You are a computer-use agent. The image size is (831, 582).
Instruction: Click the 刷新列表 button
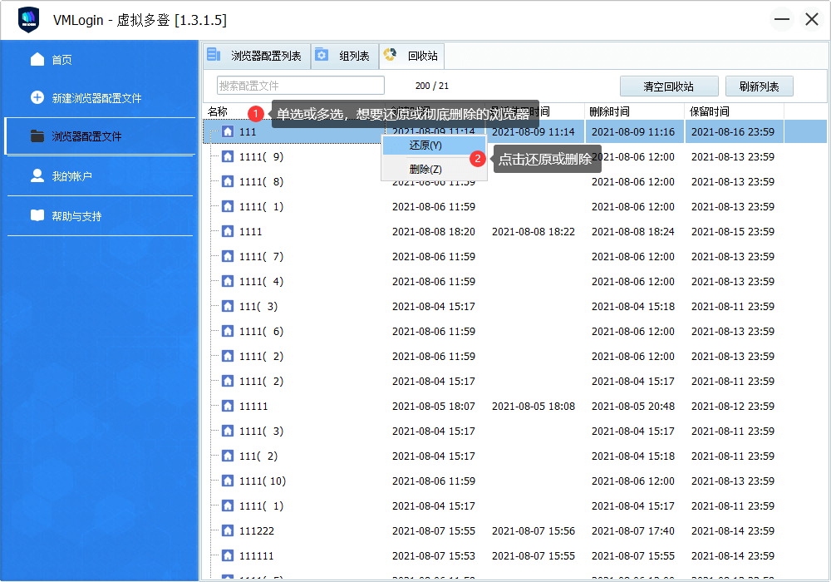click(759, 86)
